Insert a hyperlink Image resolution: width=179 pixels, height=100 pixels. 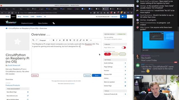(81, 40)
